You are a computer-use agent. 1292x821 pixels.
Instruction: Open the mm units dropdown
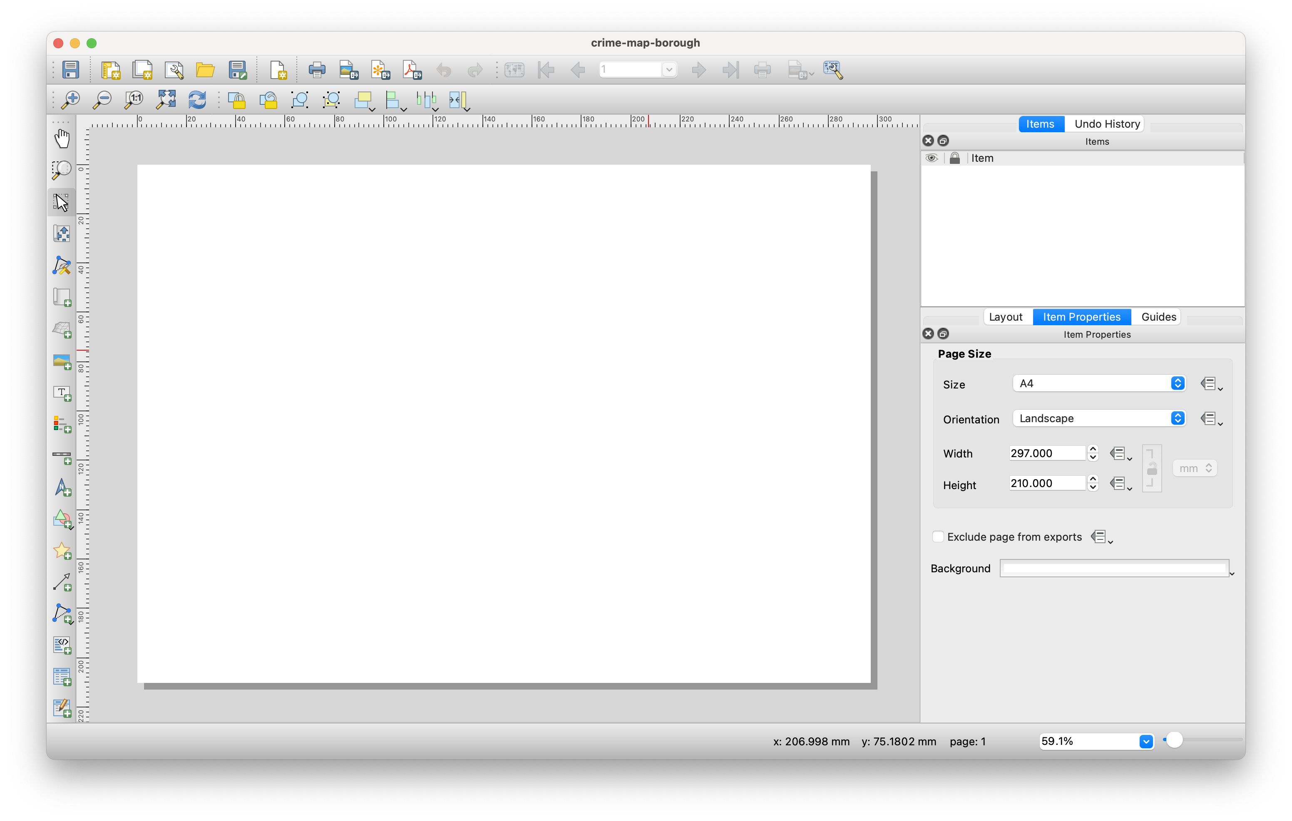(1194, 468)
